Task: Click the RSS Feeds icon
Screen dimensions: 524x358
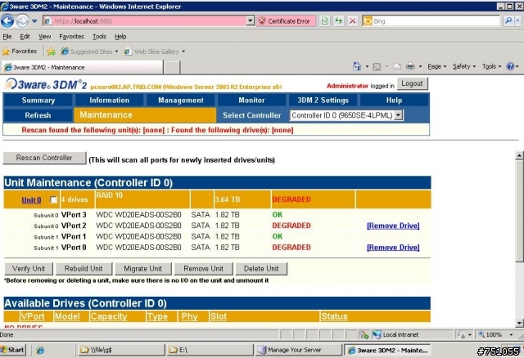Action: point(377,66)
